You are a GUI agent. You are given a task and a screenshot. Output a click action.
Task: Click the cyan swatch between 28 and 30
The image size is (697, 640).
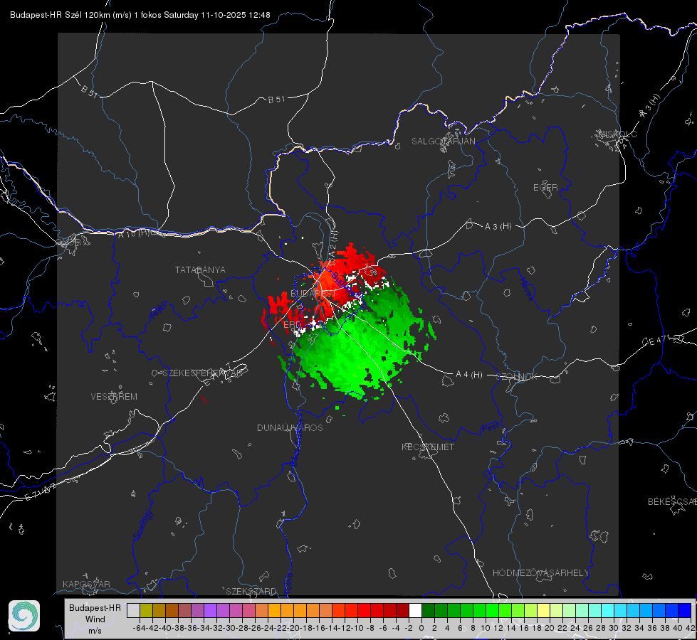coord(607,611)
